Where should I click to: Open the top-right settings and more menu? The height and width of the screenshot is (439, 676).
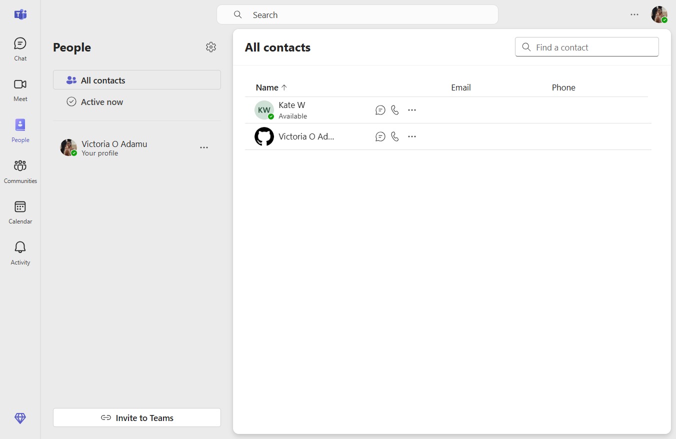pyautogui.click(x=634, y=14)
